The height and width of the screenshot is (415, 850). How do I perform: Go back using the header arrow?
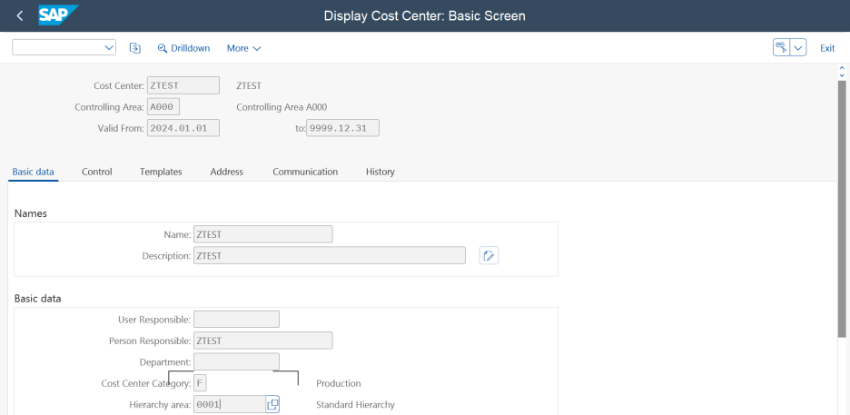[x=20, y=15]
